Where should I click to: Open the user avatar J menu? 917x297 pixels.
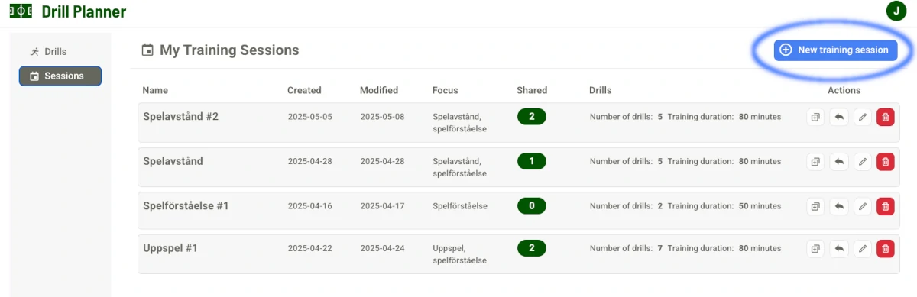coord(896,11)
